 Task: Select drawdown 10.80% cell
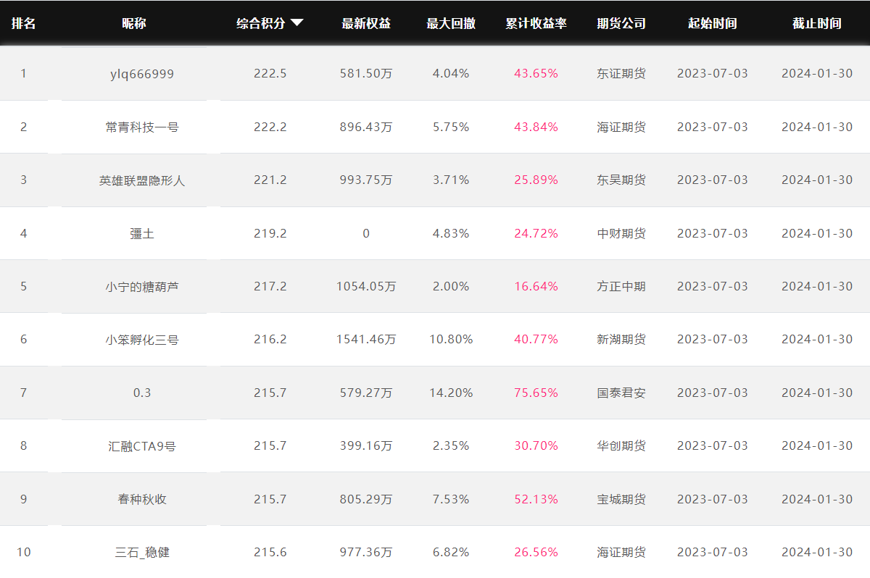coord(451,339)
